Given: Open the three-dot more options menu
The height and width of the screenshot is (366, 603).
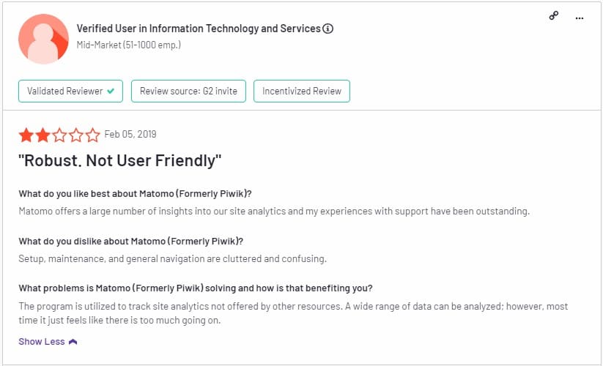Looking at the screenshot, I should coord(579,18).
